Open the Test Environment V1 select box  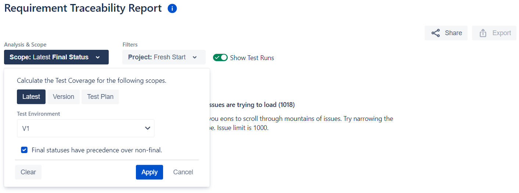pos(86,128)
